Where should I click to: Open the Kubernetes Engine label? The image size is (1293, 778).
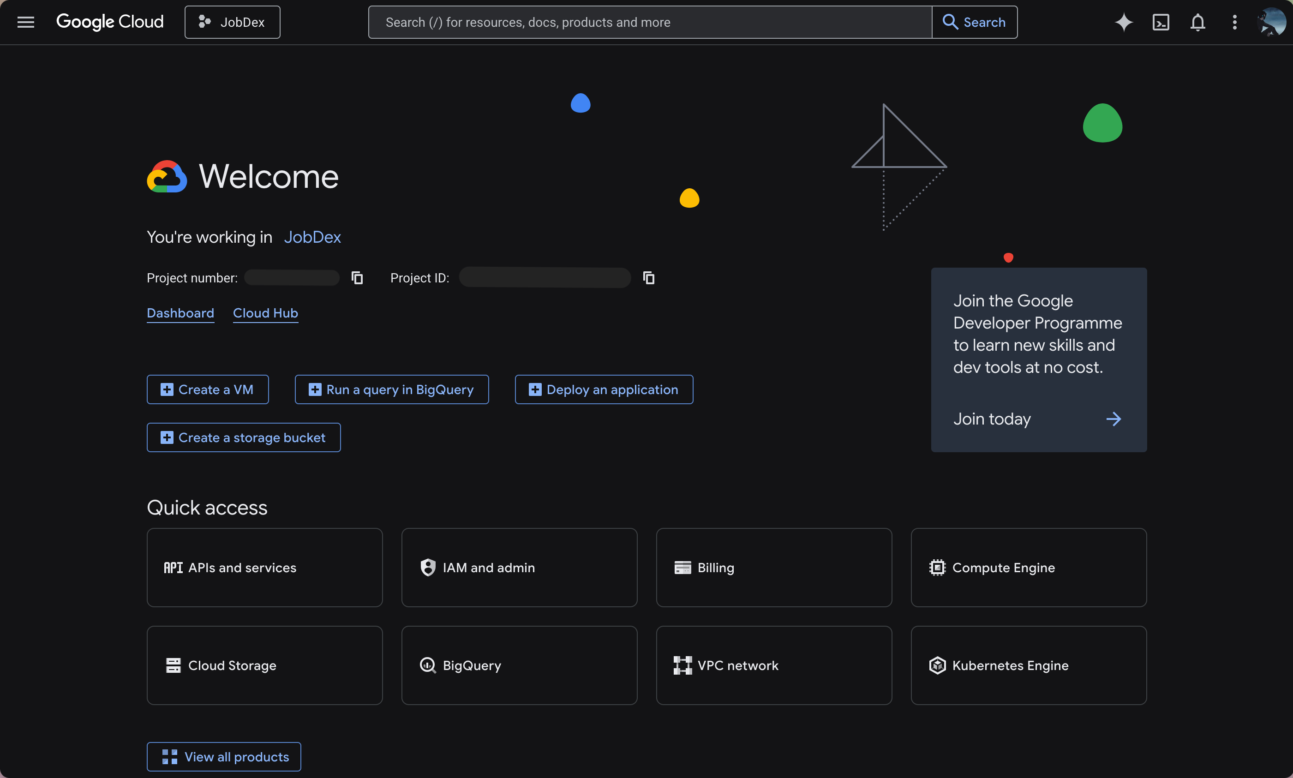point(1010,665)
